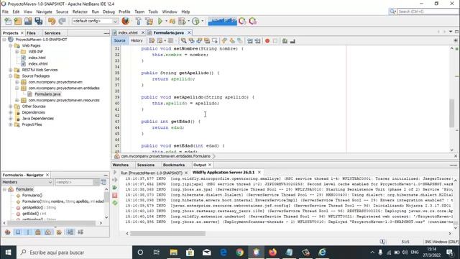The height and width of the screenshot is (259, 460).
Task: Click the green rerun double-arrow output icon
Action: click(x=115, y=187)
